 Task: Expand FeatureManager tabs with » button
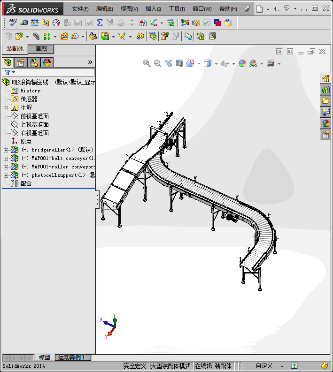(x=90, y=62)
